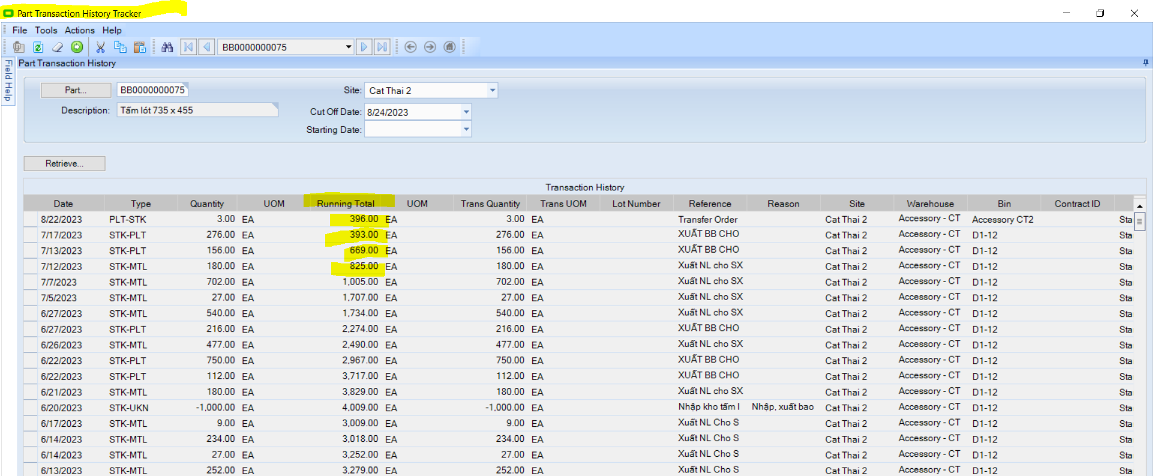Viewport: 1153px width, 476px height.
Task: Expand the Site dropdown
Action: point(493,90)
